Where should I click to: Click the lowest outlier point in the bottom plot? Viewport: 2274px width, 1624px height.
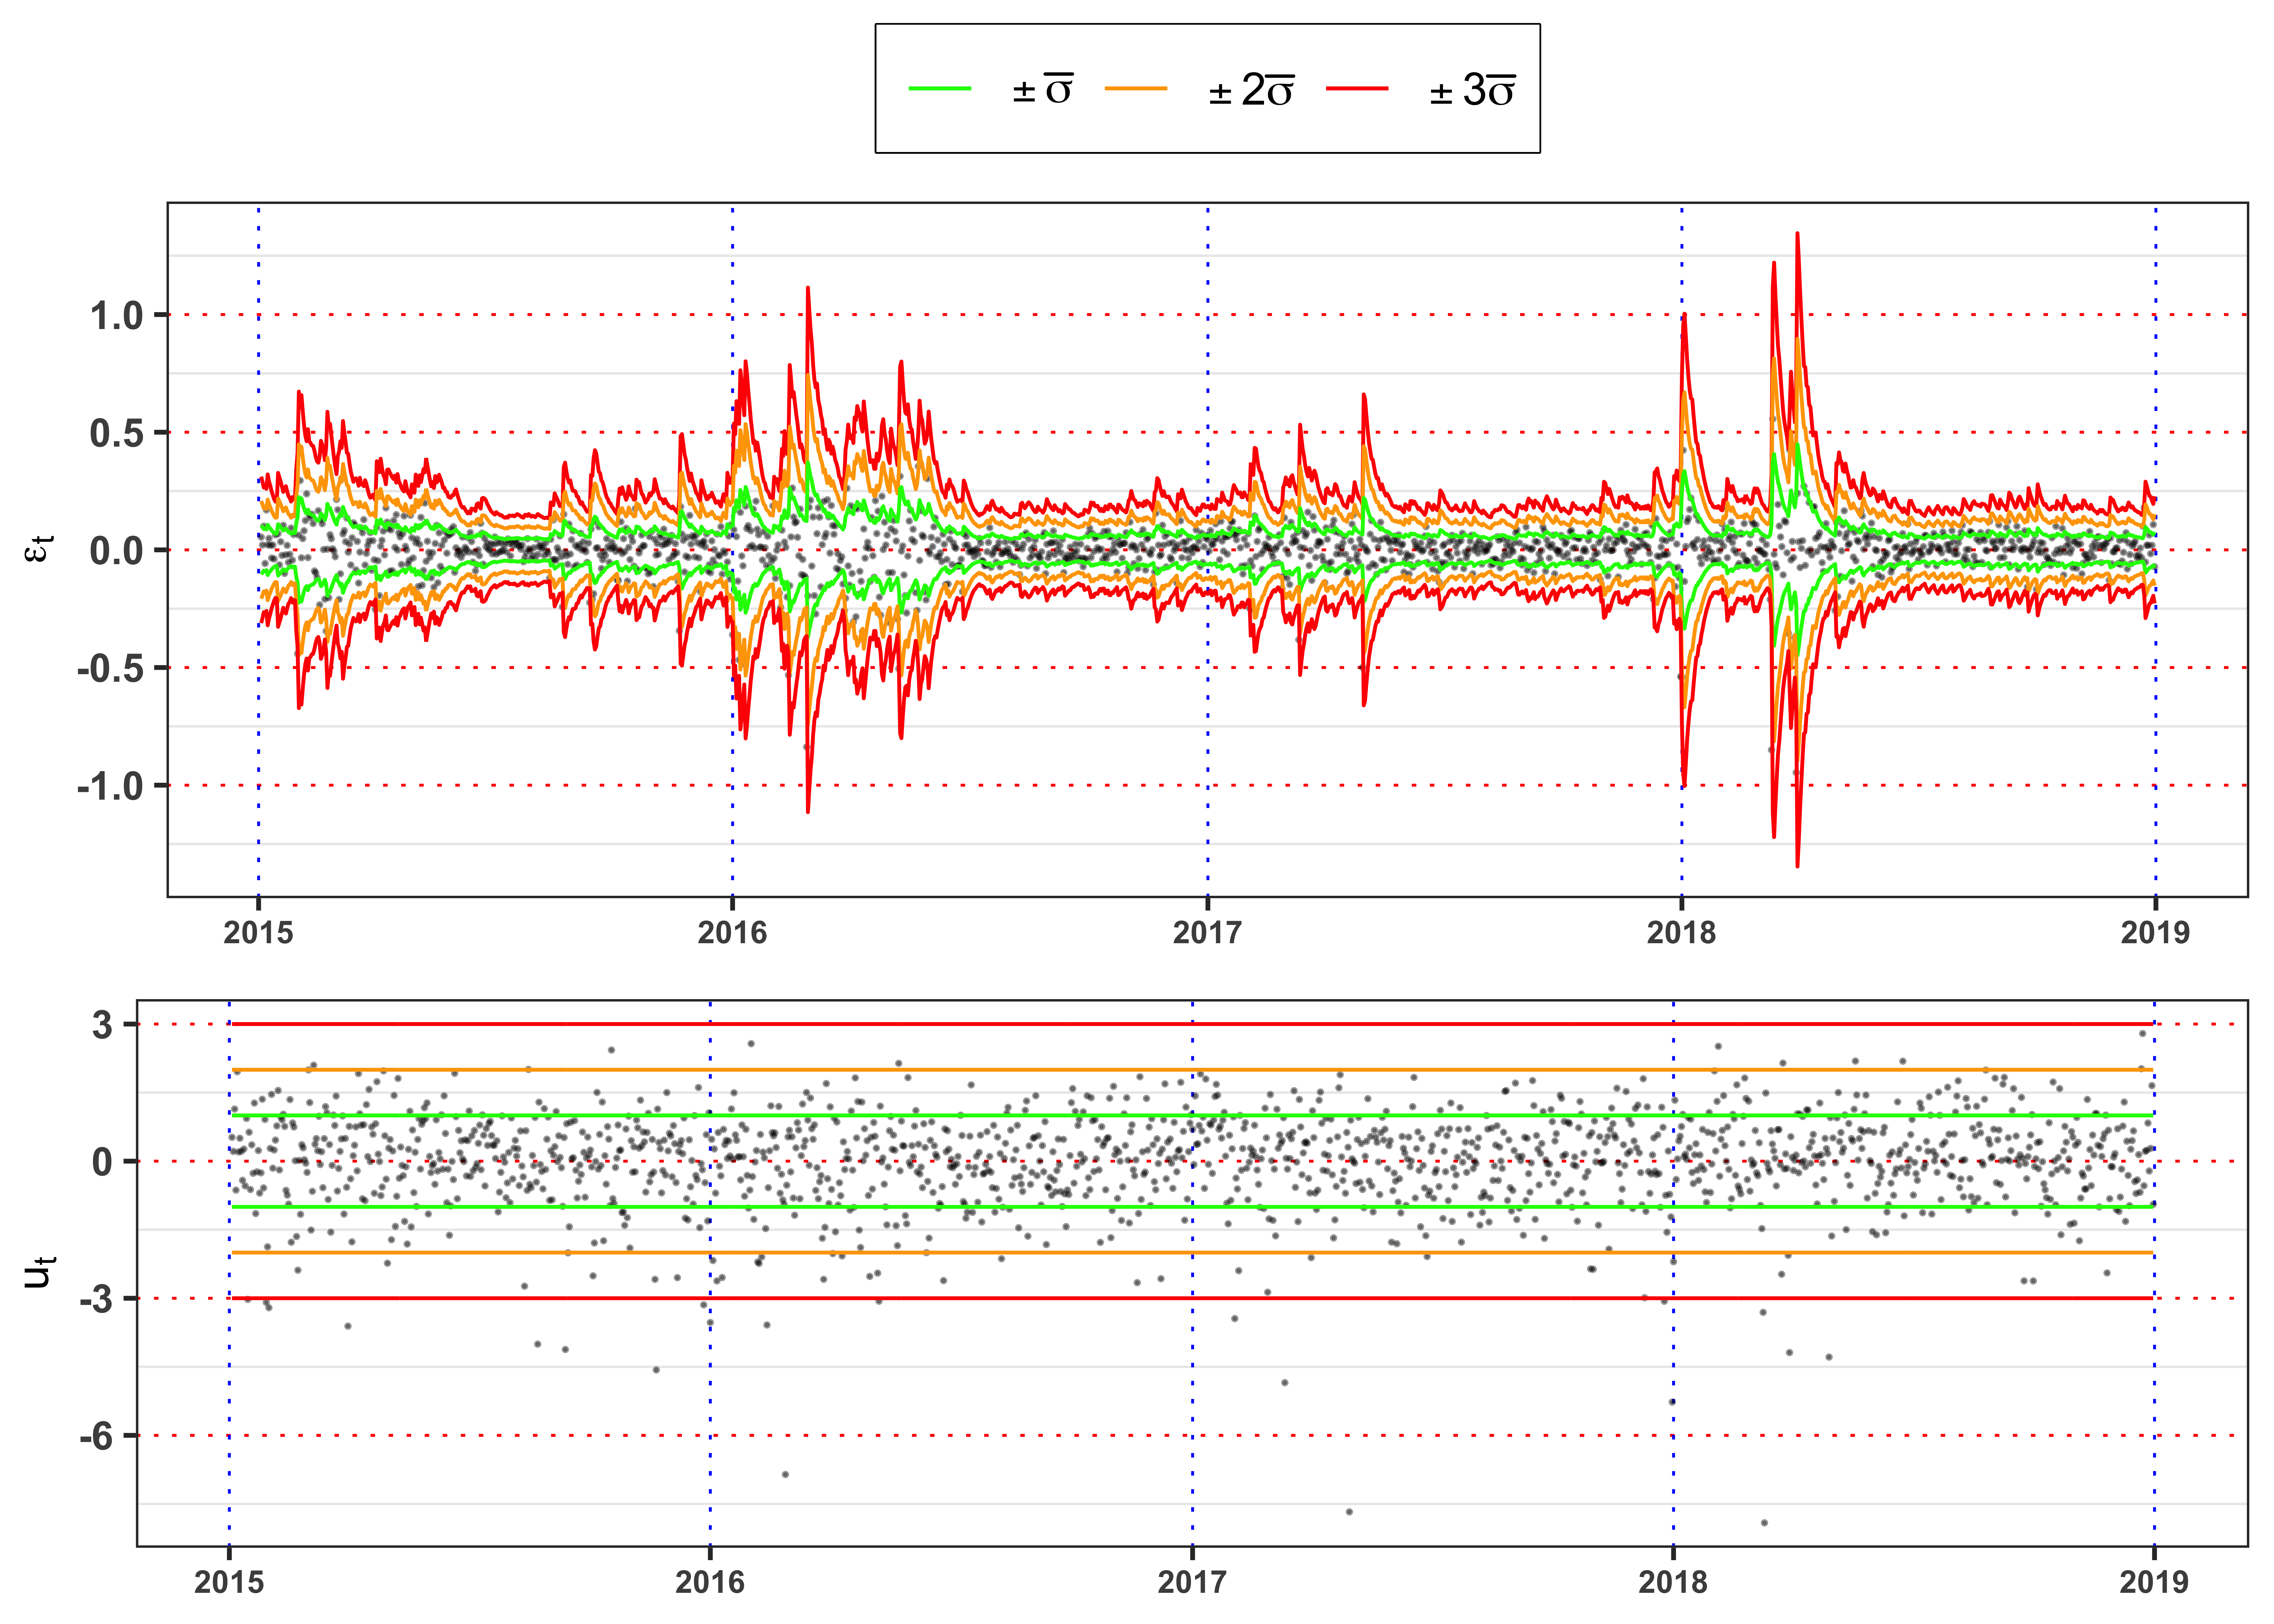pyautogui.click(x=1764, y=1523)
